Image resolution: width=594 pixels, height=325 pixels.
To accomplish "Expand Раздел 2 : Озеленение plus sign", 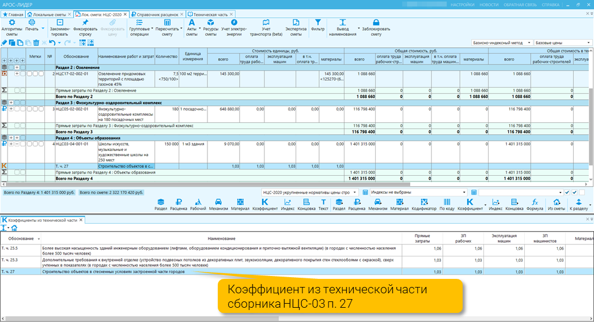I will 17,67.
